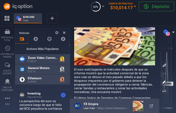This screenshot has height=113, width=176.
Task: Click the 60% progress ring
Action: coord(96,7)
